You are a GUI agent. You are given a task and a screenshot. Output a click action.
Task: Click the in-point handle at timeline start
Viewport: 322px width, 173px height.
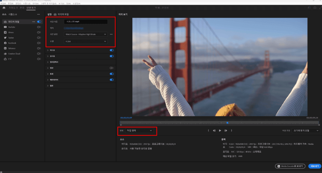pos(121,125)
